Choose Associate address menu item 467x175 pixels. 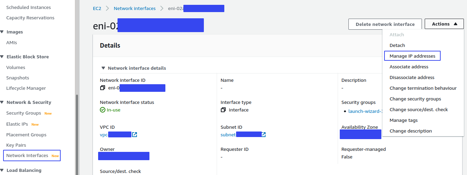point(409,67)
